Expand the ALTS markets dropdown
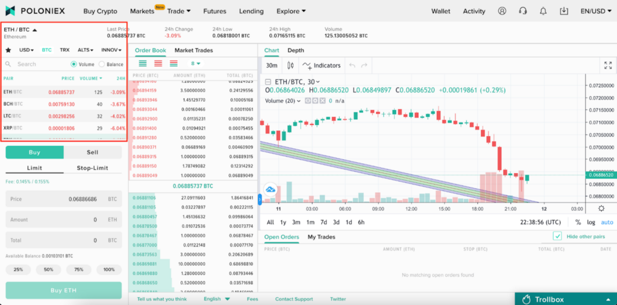617x305 pixels. tap(86, 50)
